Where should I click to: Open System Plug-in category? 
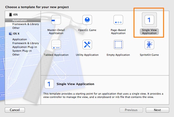(x=23, y=51)
